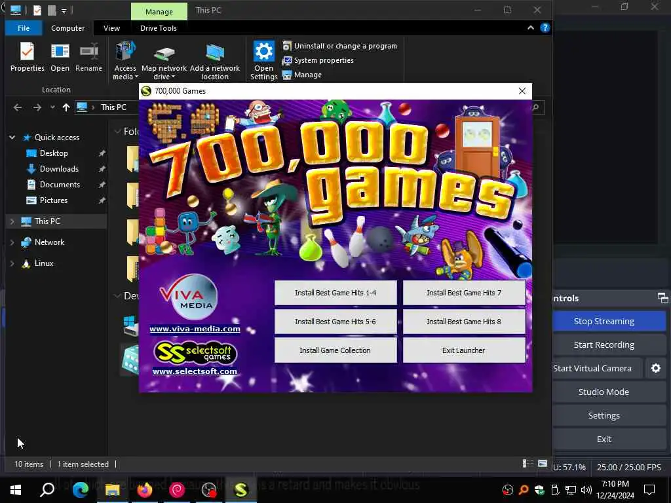Click This PC in the address bar
671x503 pixels.
pos(113,107)
